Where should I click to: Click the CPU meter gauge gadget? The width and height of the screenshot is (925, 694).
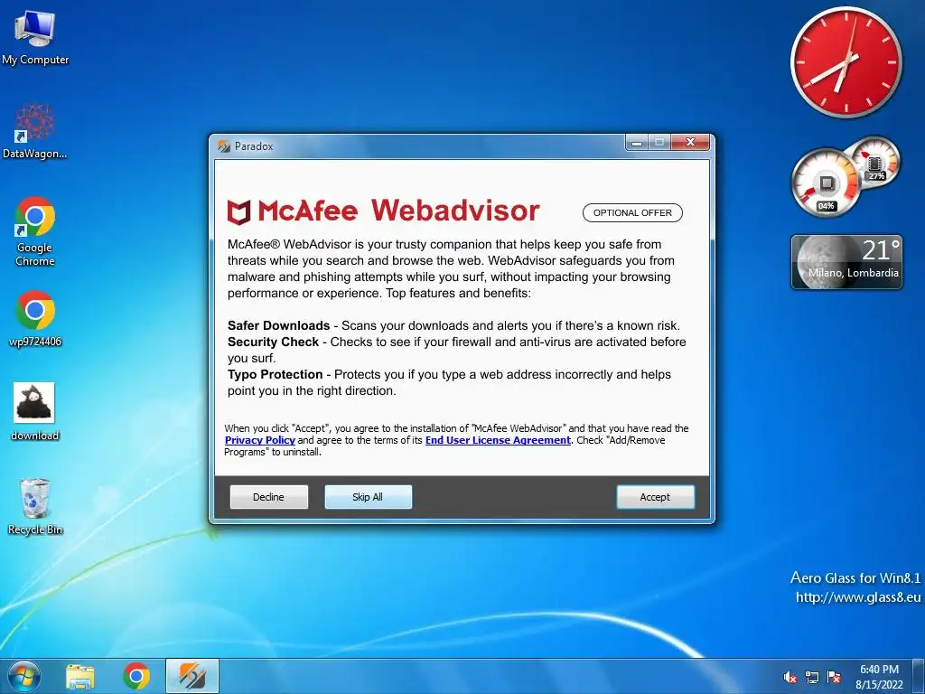pos(826,183)
